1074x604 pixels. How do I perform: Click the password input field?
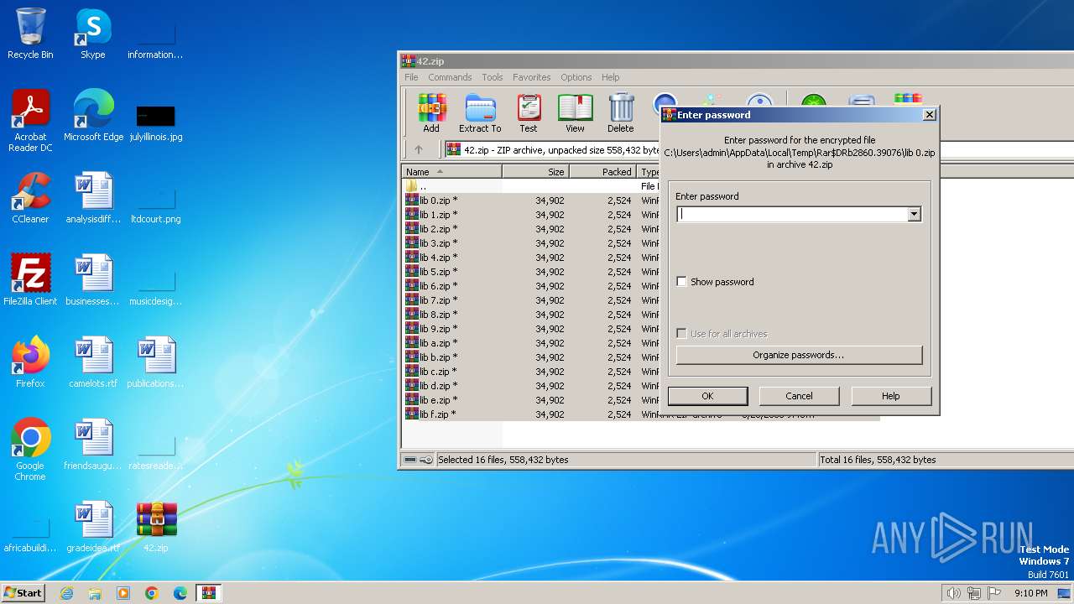[792, 214]
